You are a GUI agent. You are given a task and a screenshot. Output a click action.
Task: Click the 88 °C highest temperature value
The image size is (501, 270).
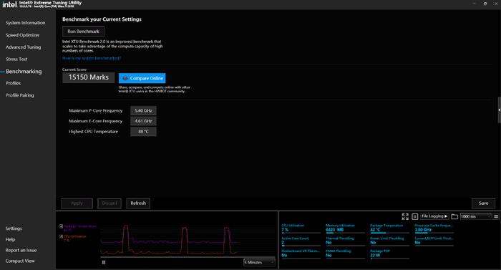click(x=143, y=132)
